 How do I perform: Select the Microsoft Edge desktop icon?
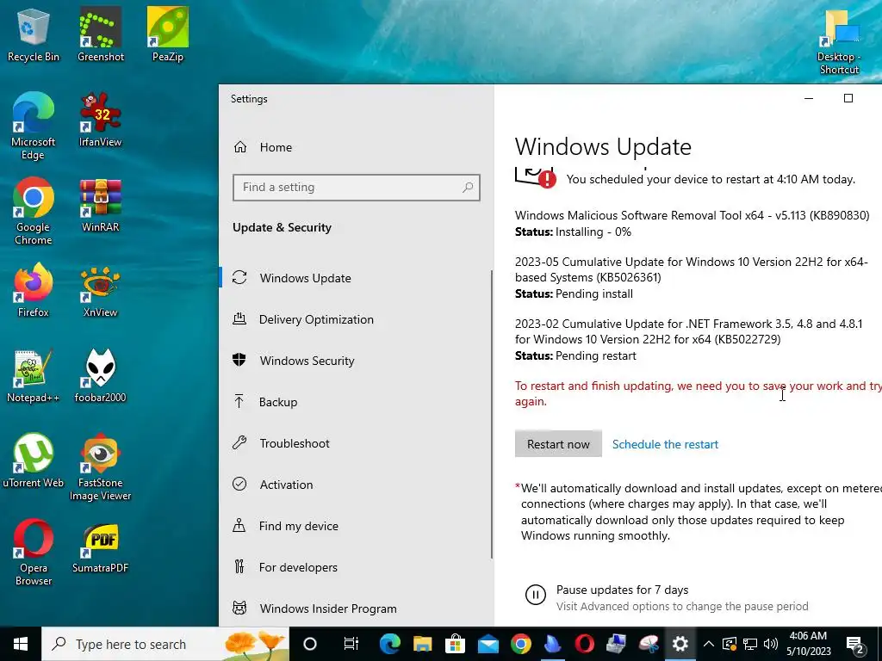click(34, 127)
